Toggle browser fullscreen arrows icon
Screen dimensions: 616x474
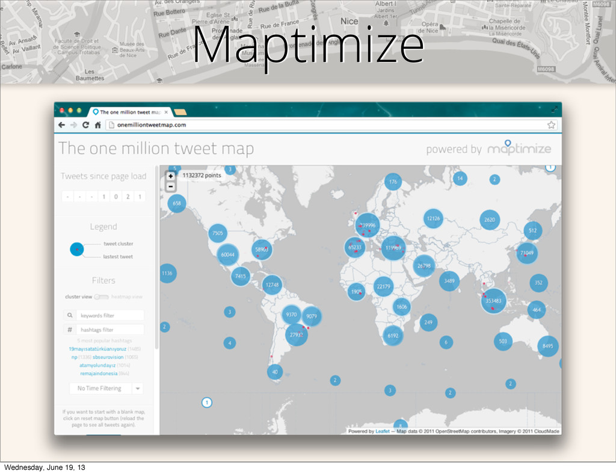(x=554, y=109)
